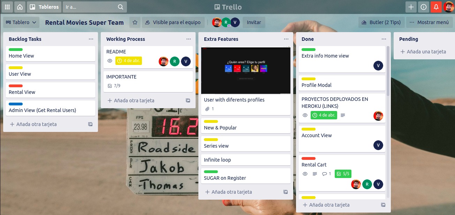
Task: Click the search magnifier icon
Action: click(x=120, y=7)
